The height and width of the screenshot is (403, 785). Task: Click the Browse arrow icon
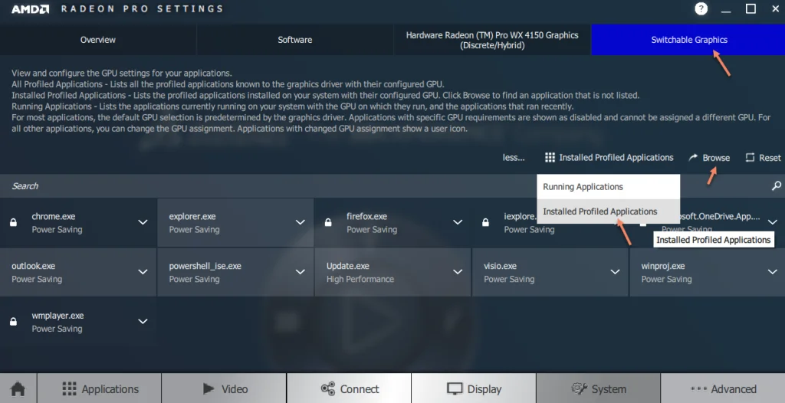click(x=693, y=158)
